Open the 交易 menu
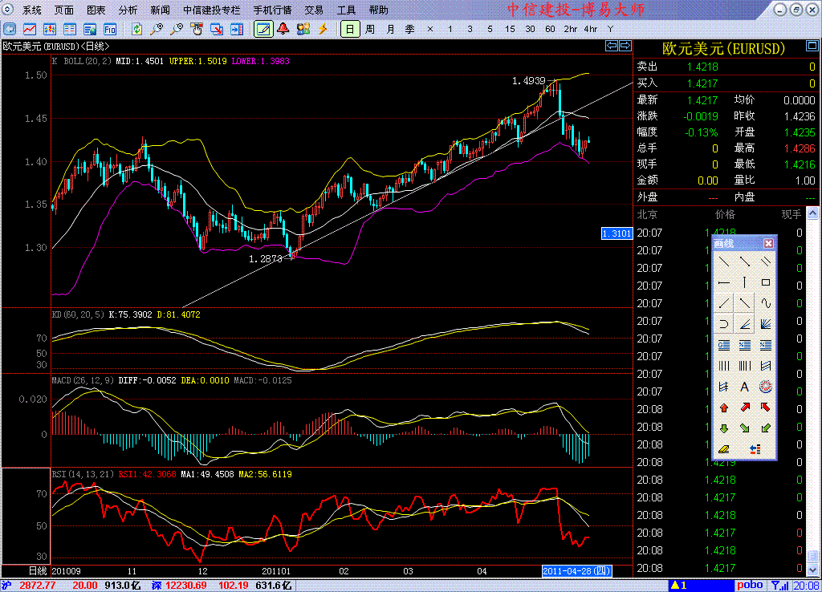Image resolution: width=822 pixels, height=592 pixels. (314, 10)
